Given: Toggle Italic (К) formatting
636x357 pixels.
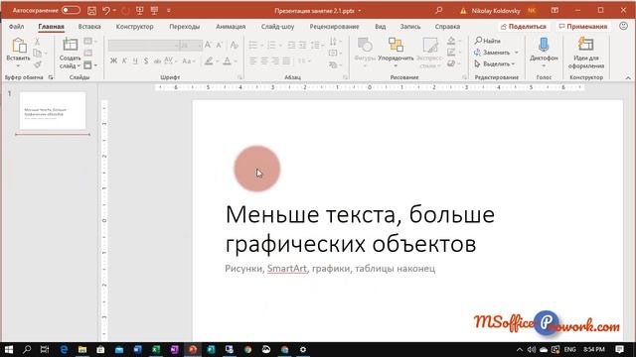Looking at the screenshot, I should pos(124,60).
